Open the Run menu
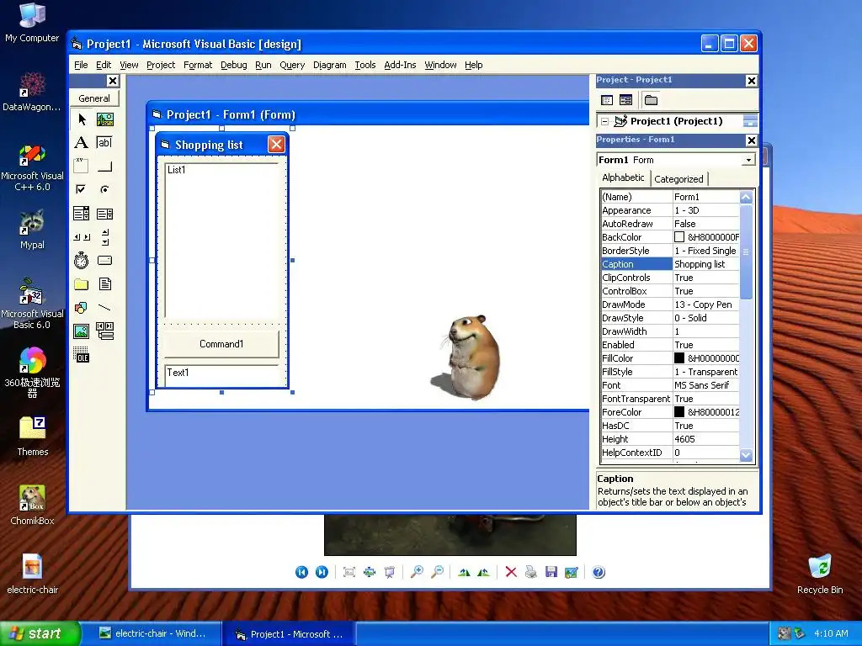 263,65
